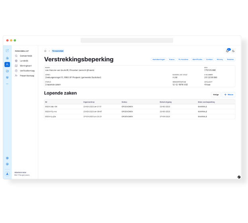This screenshot has height=223, width=248.
Task: Select the folder icon in the left rail
Action: coord(7,71)
